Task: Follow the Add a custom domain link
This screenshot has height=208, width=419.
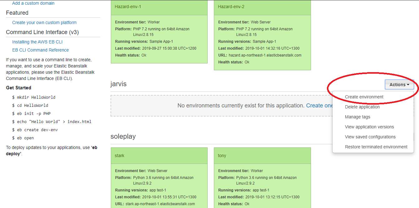Action: click(33, 3)
